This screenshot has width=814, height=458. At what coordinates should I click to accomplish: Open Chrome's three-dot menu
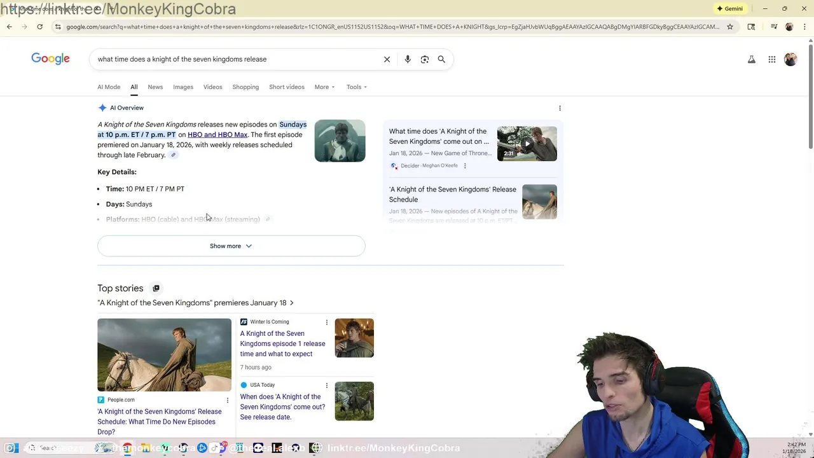tap(803, 27)
